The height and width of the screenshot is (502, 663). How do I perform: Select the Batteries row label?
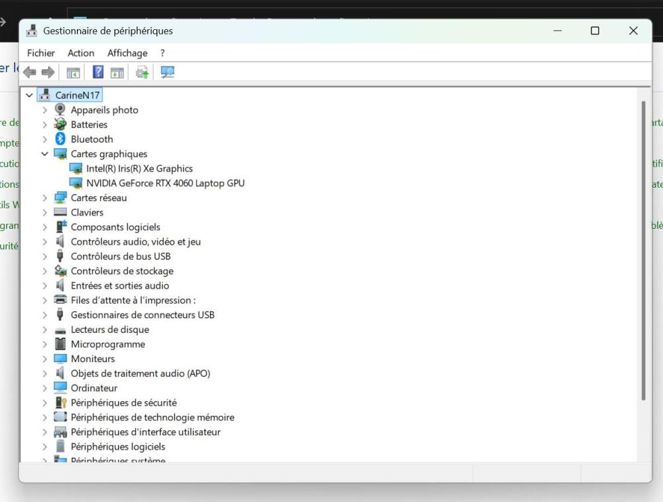90,124
